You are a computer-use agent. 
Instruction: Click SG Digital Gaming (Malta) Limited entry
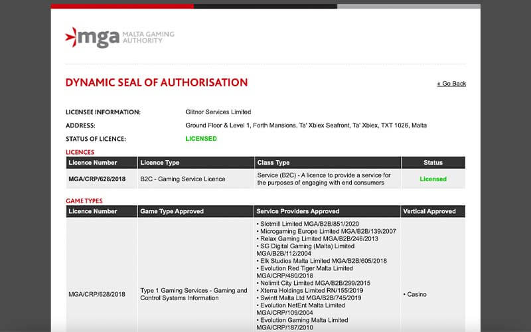pyautogui.click(x=305, y=250)
